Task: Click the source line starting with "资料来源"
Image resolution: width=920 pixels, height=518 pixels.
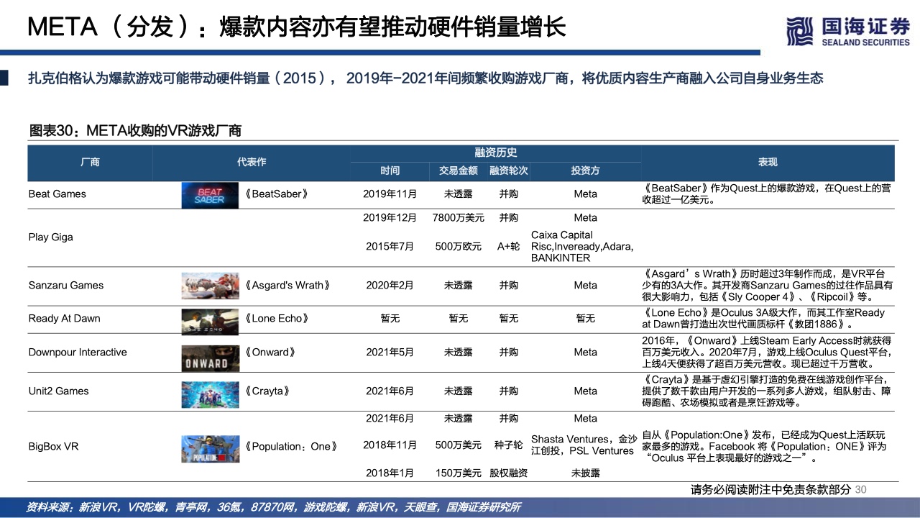Action: click(x=273, y=507)
